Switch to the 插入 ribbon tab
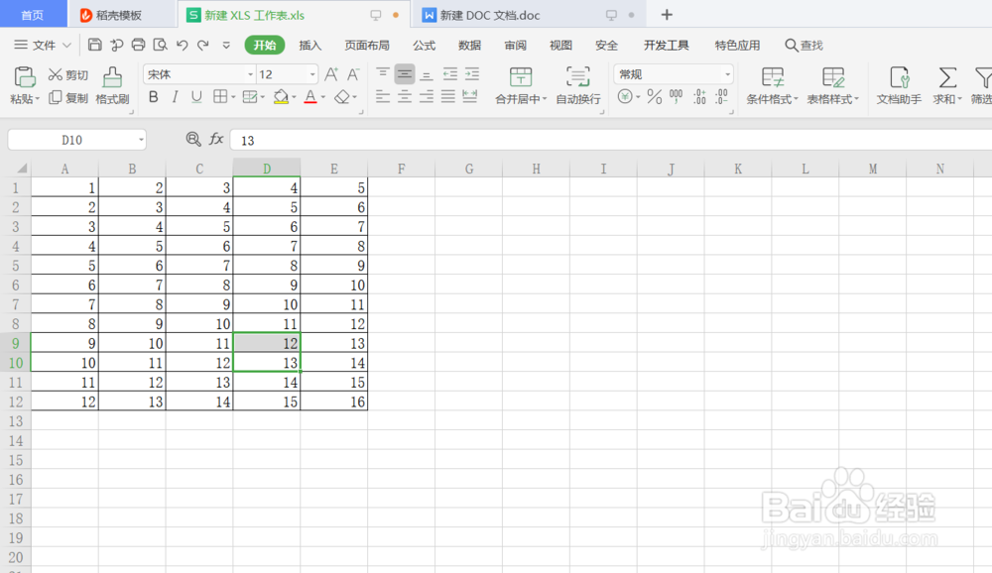Screen dimensions: 992x573 tap(310, 45)
